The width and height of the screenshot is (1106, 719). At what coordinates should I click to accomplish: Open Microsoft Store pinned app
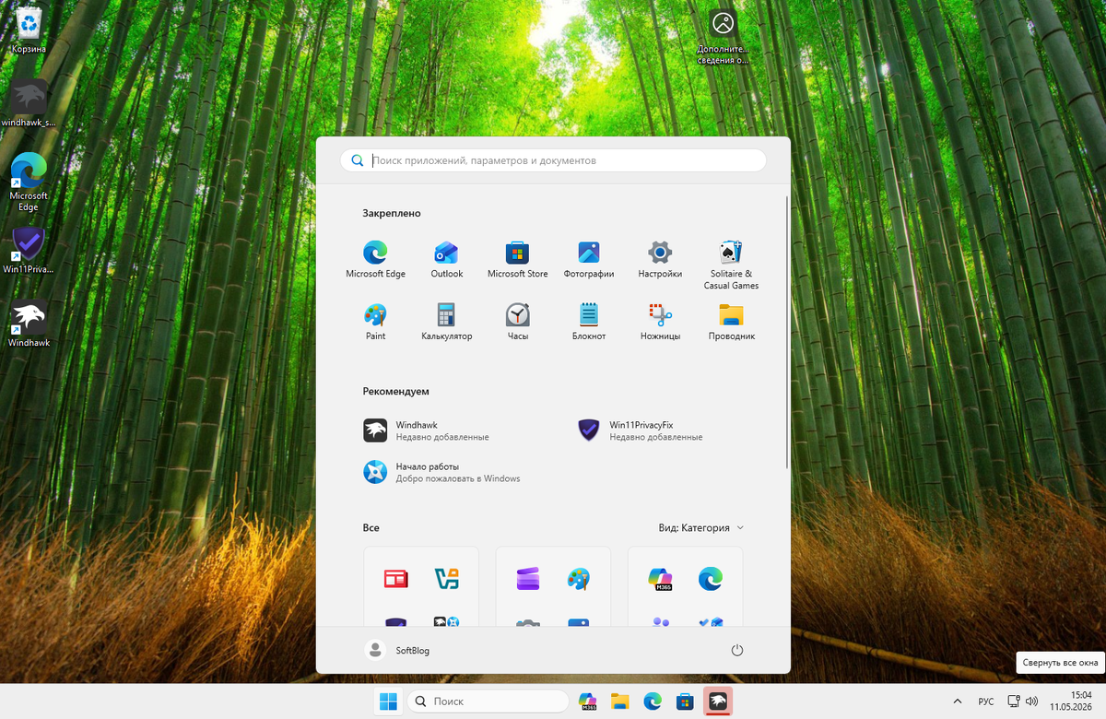click(517, 259)
